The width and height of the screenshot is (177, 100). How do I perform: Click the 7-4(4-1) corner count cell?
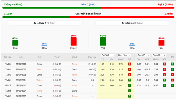click(92, 75)
